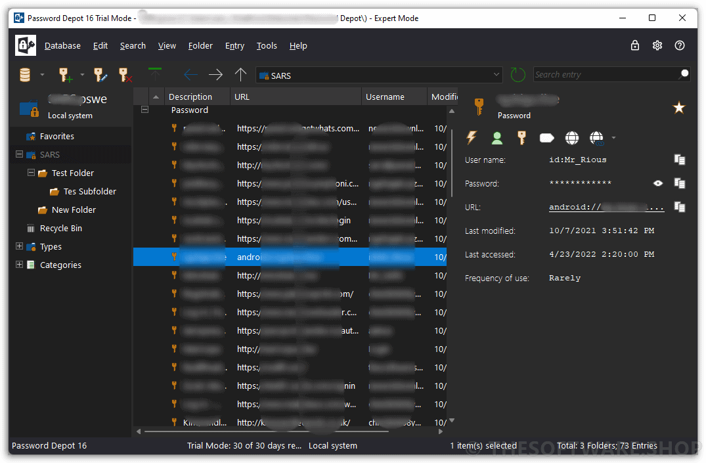The width and height of the screenshot is (706, 463).
Task: Add a new password entry with key-plus icon
Action: click(65, 75)
